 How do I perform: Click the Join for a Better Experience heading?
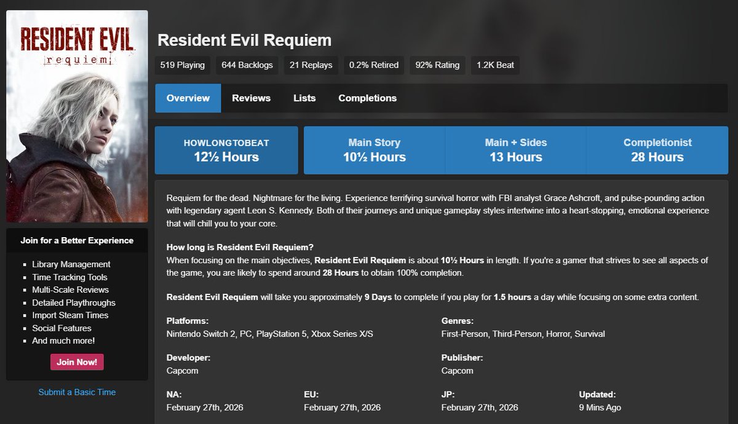click(77, 241)
